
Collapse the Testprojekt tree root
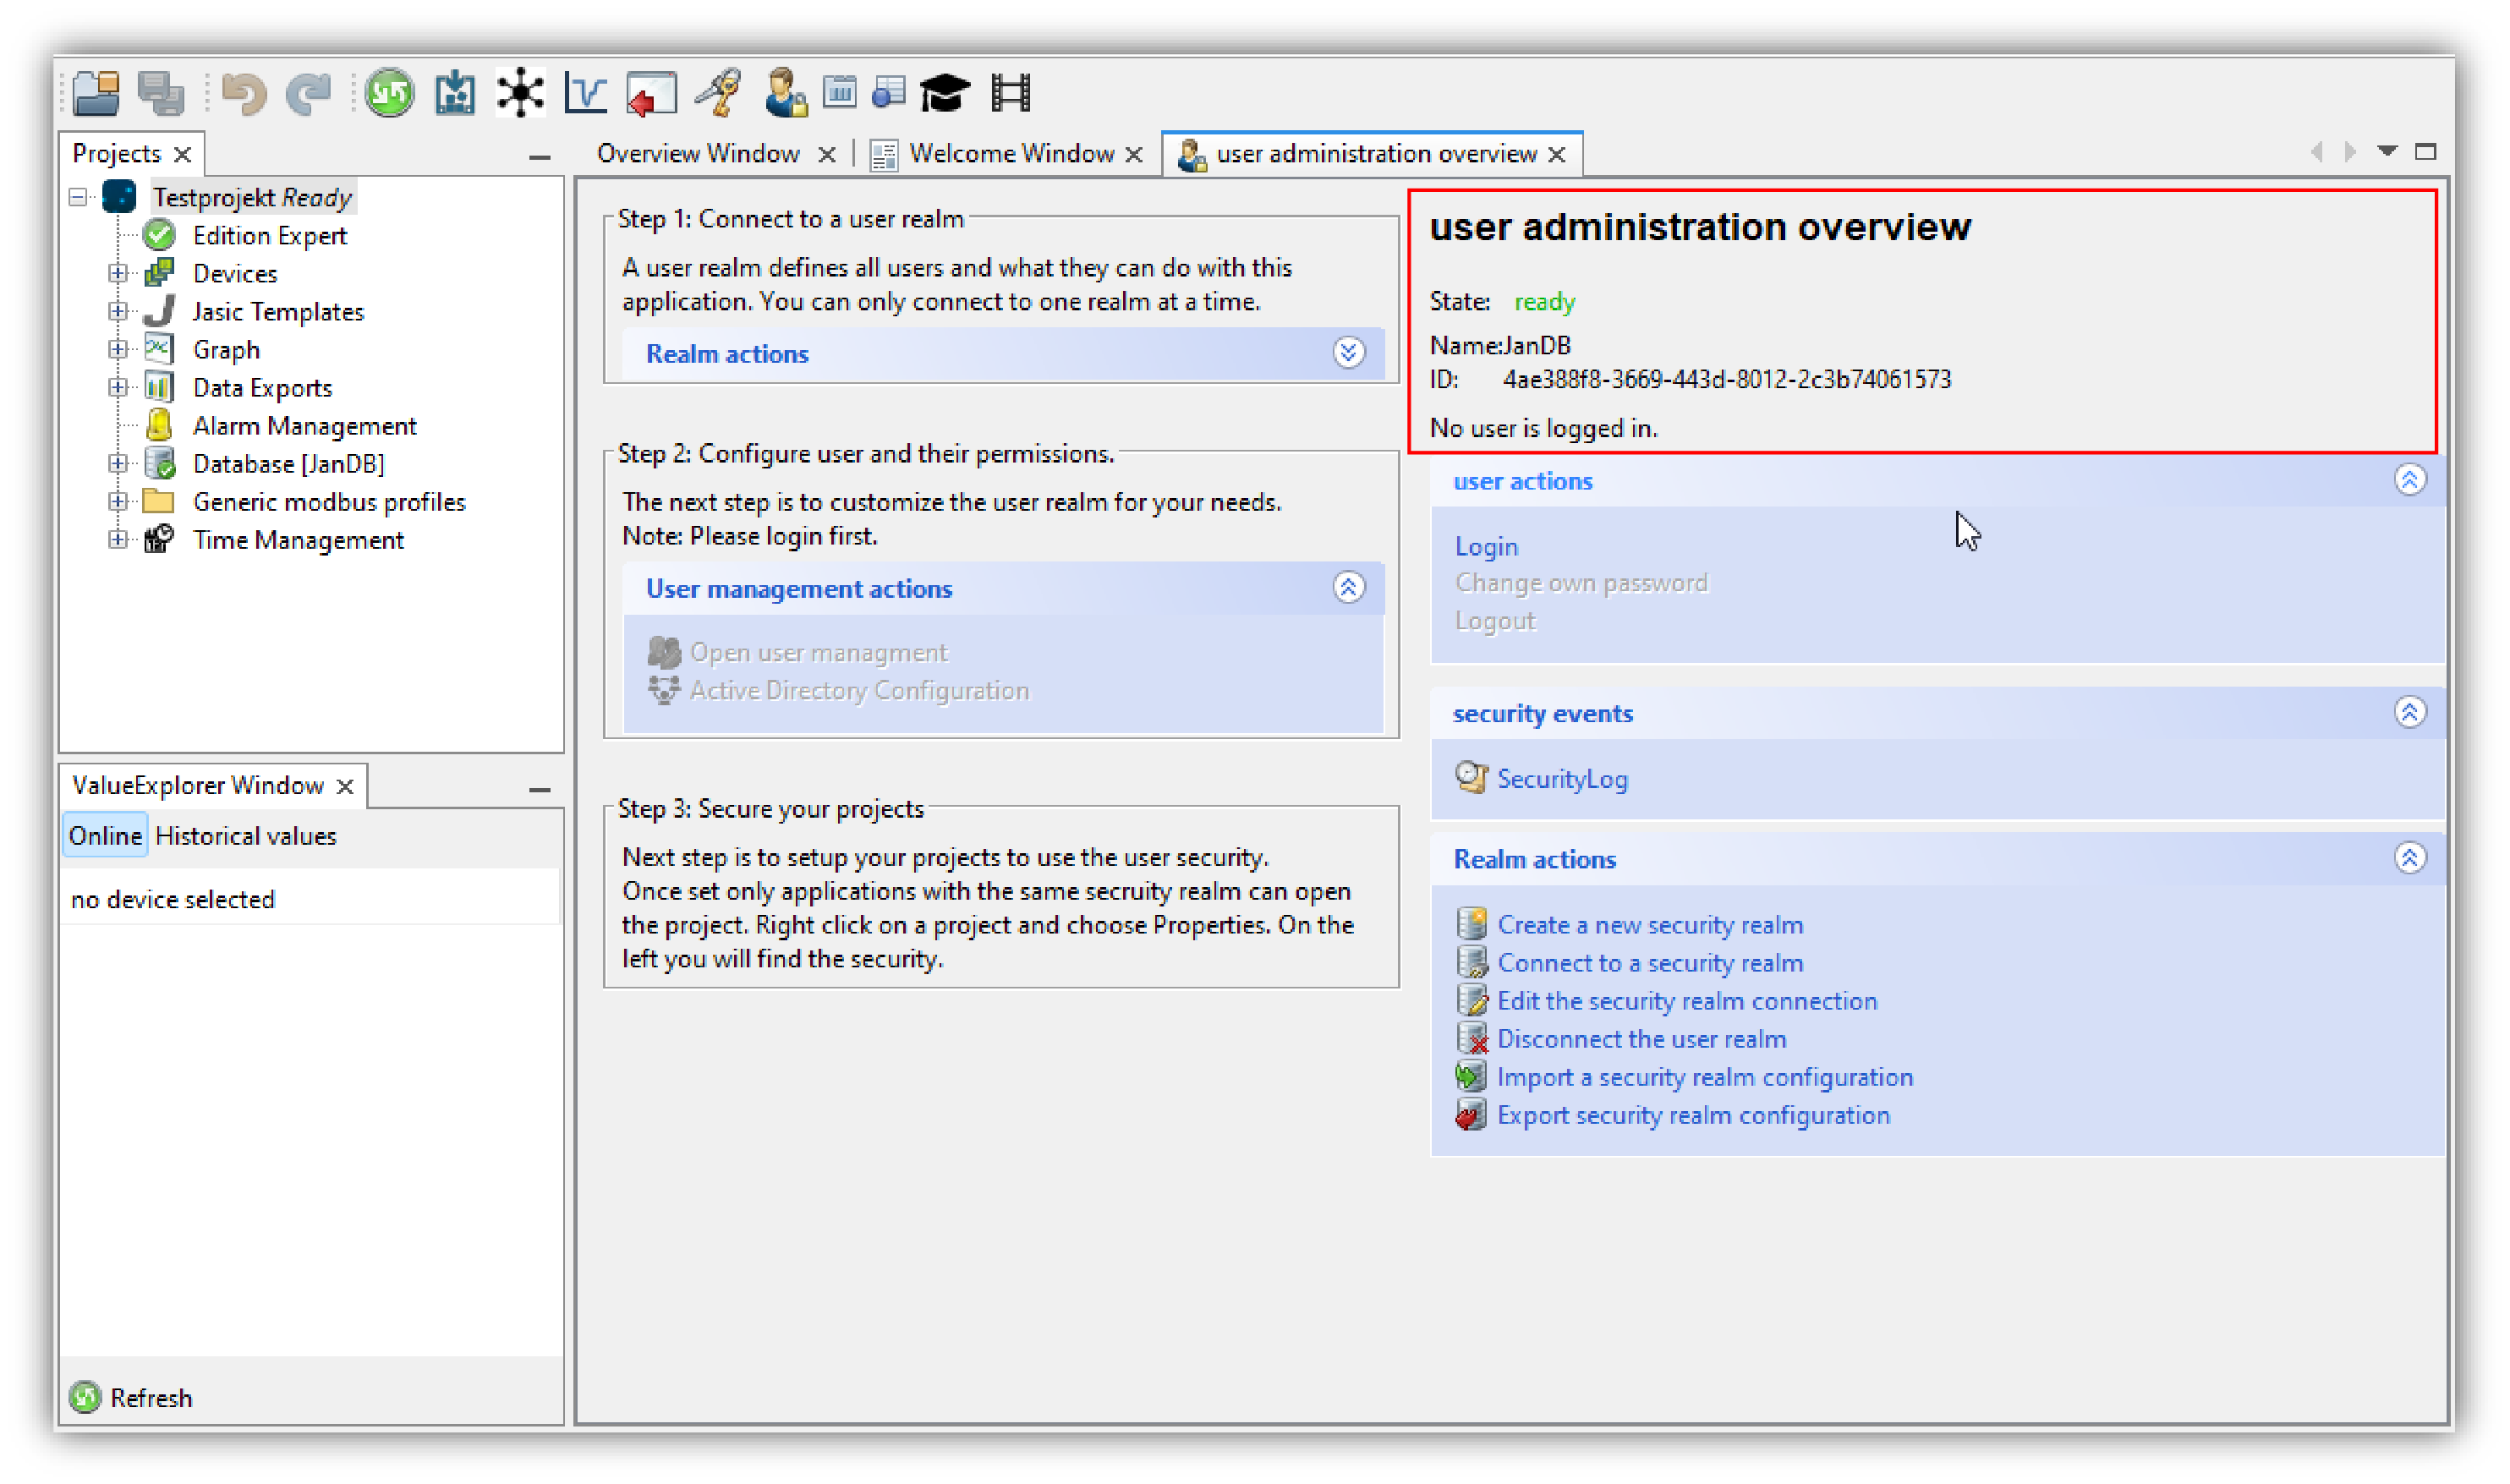pyautogui.click(x=79, y=196)
